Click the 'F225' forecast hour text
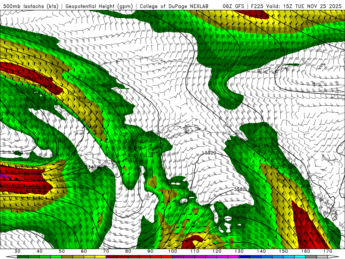This screenshot has width=345, height=259. pyautogui.click(x=257, y=6)
